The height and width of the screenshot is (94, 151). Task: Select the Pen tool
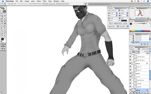coord(2,31)
